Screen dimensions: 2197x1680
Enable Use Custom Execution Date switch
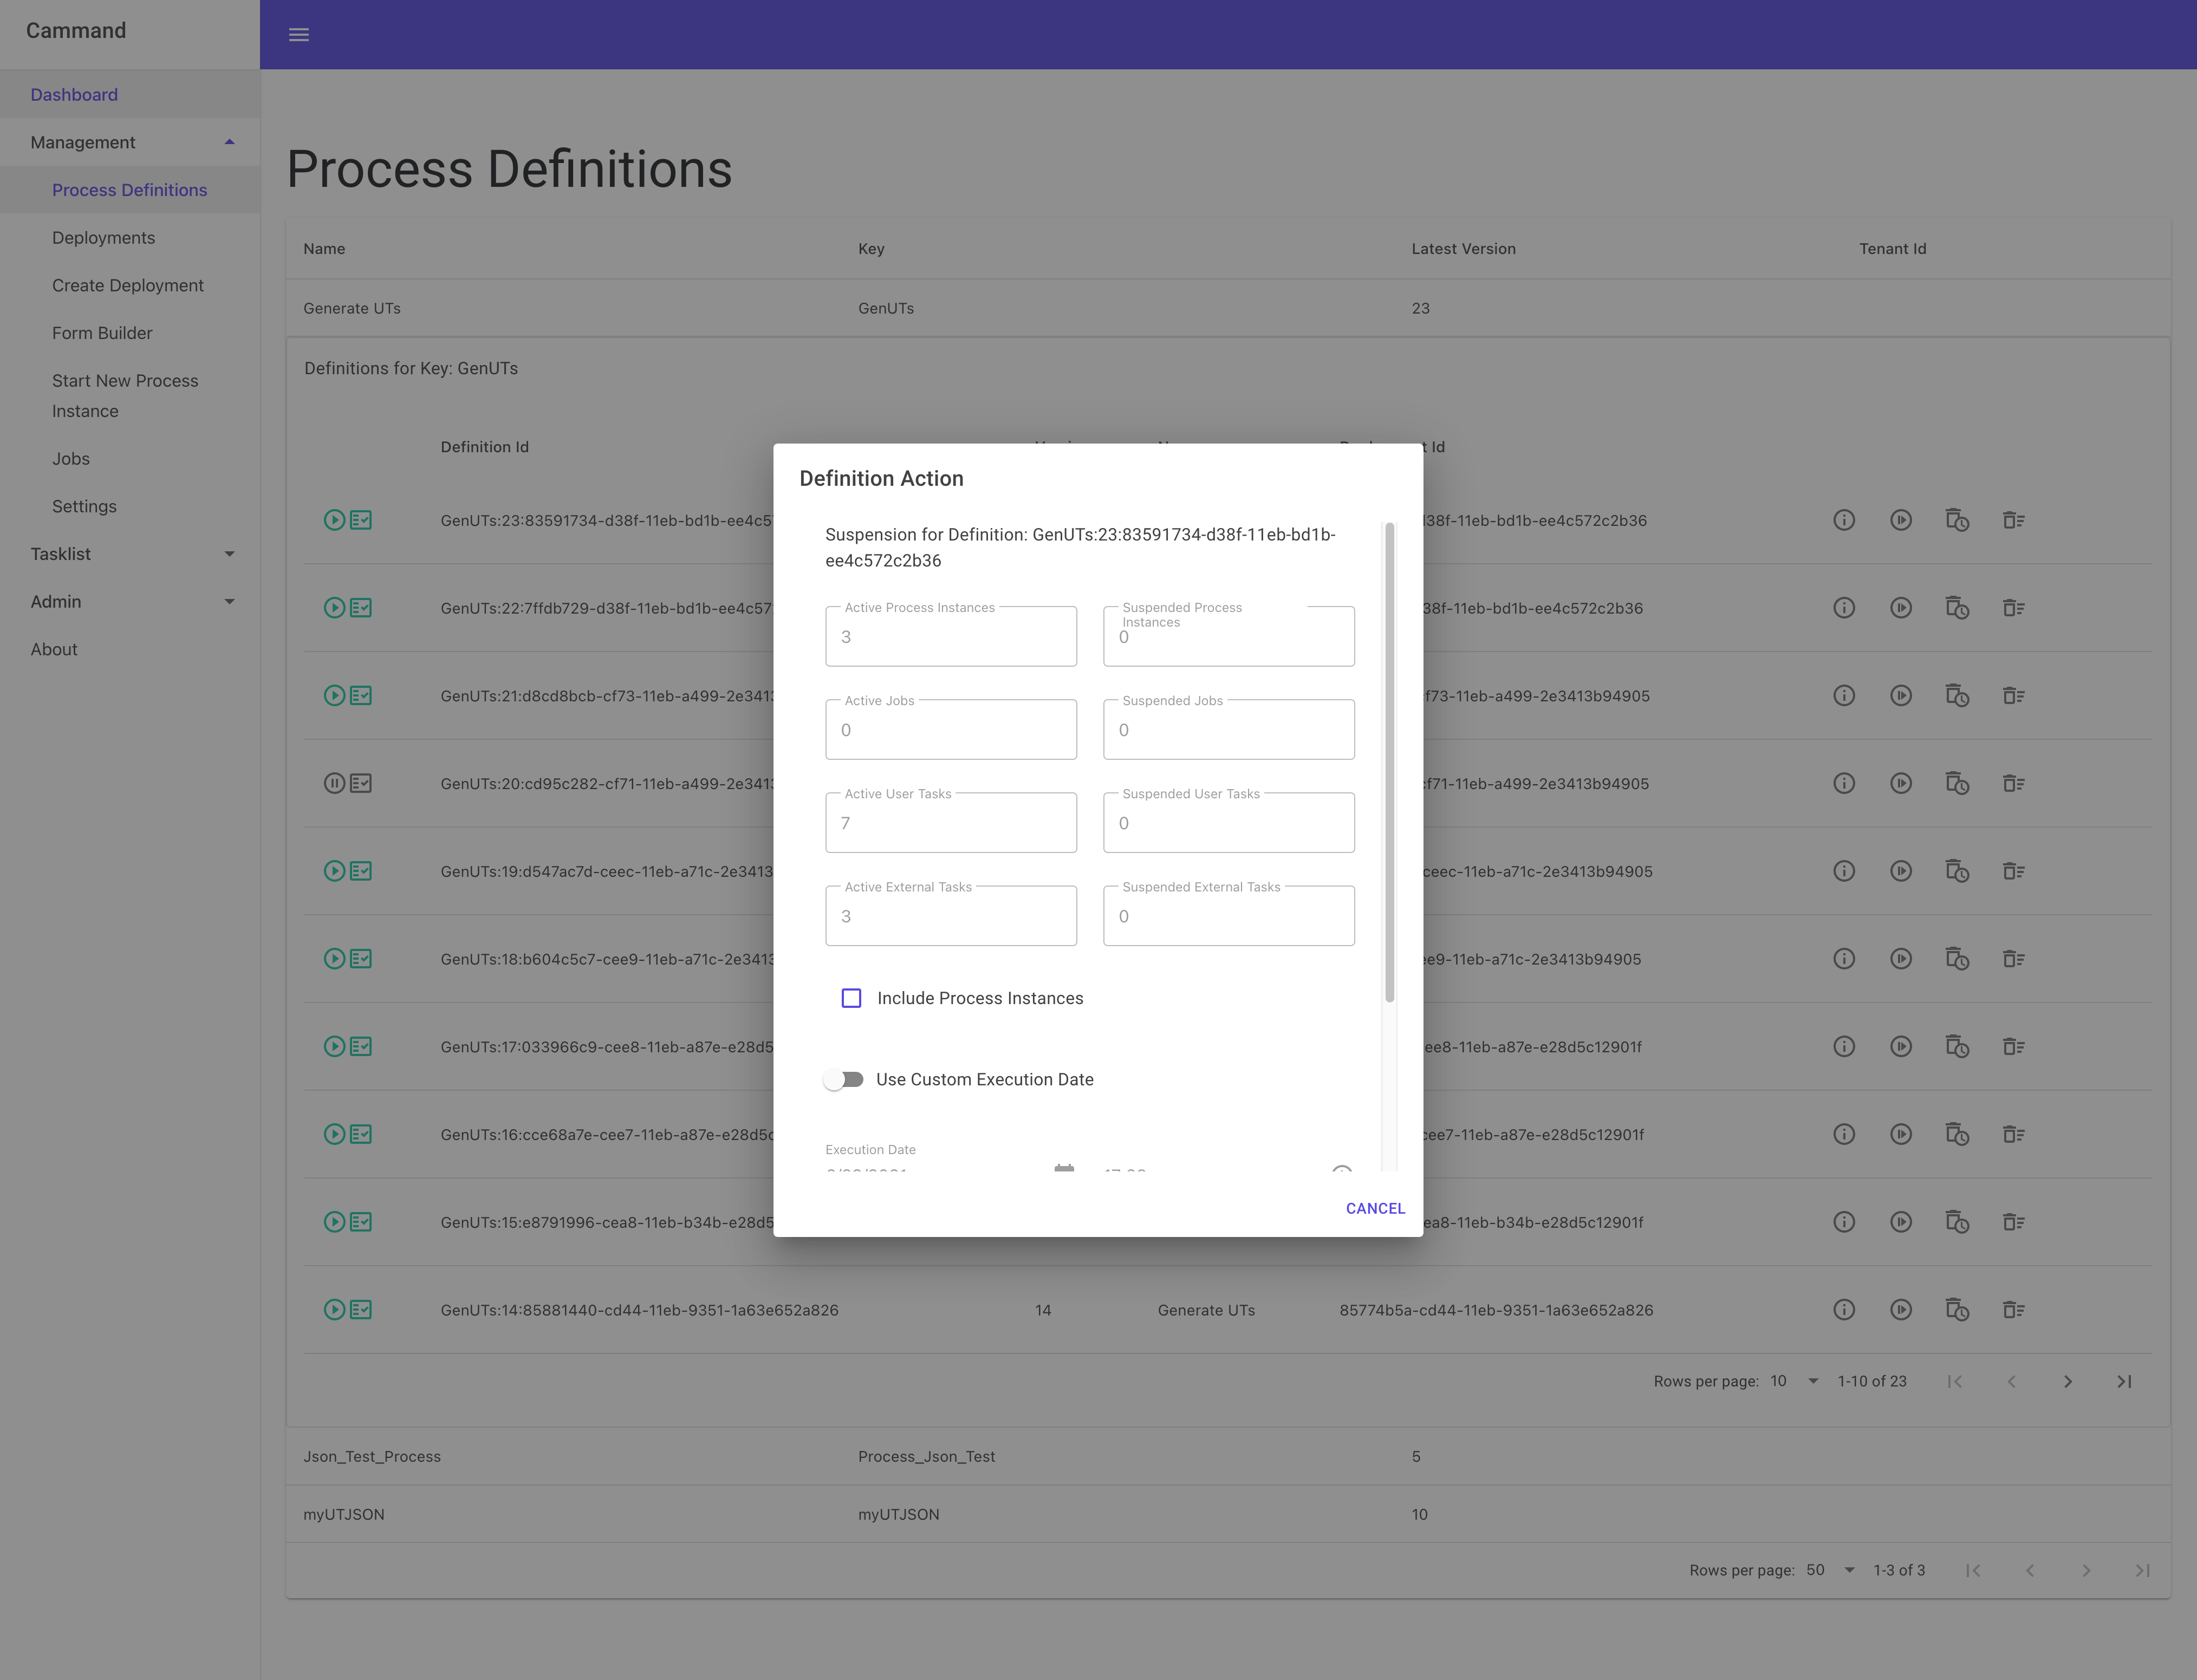click(844, 1079)
